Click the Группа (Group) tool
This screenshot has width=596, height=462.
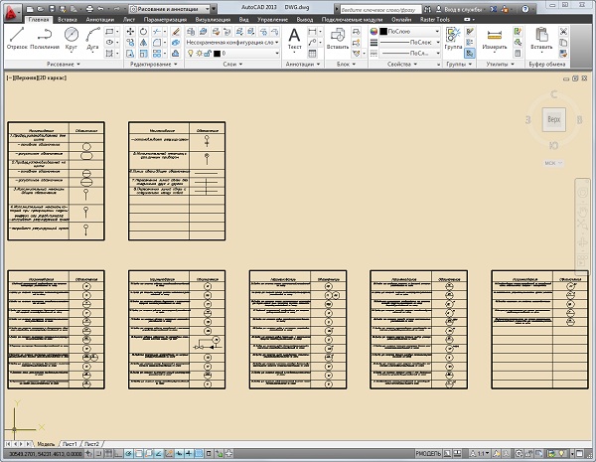(453, 36)
